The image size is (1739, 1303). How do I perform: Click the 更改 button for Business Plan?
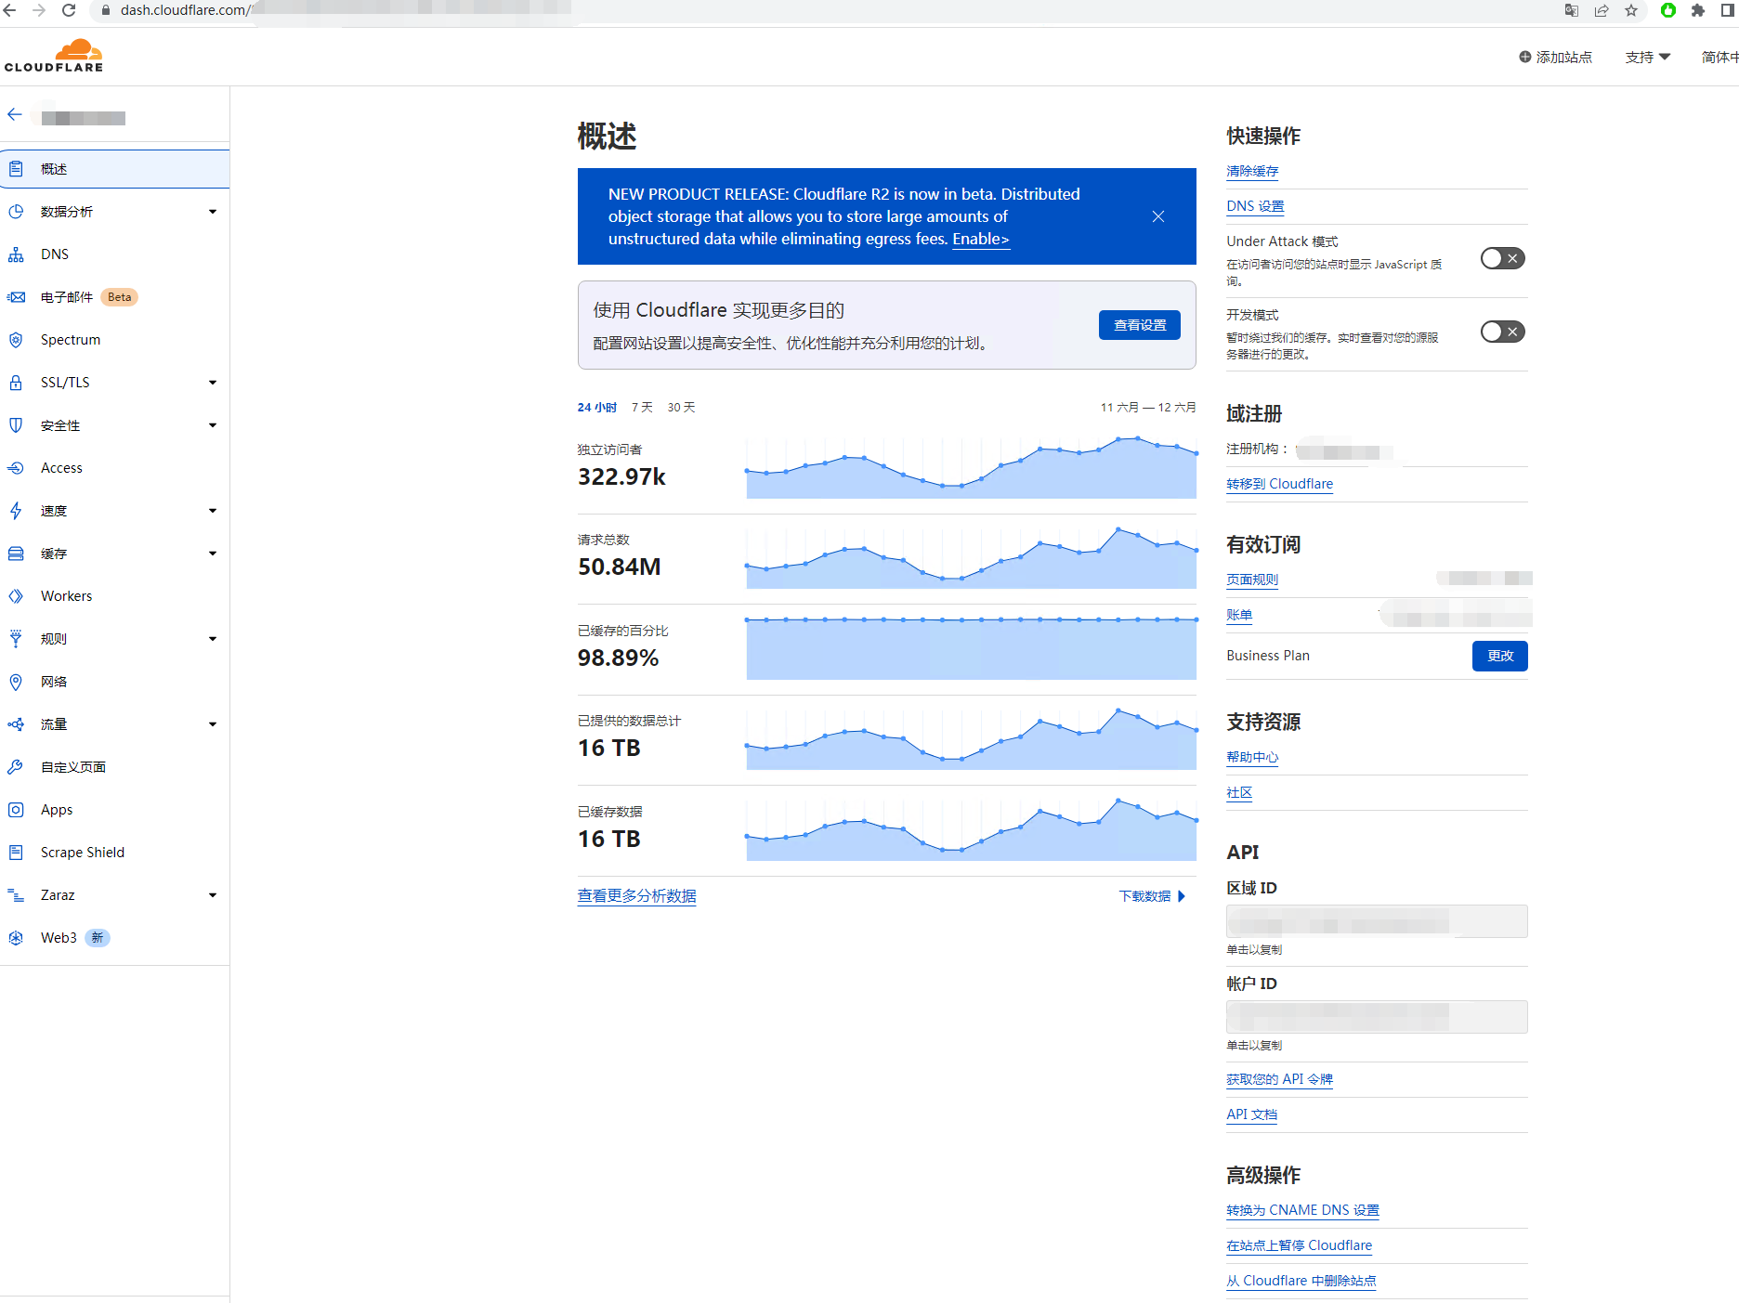[1499, 656]
